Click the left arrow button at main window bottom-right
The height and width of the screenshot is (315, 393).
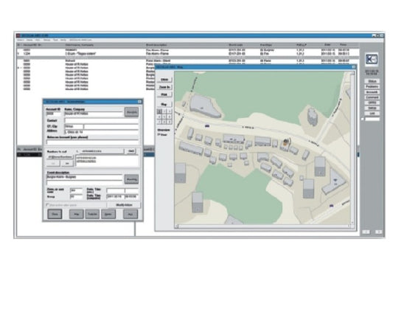tap(366, 232)
